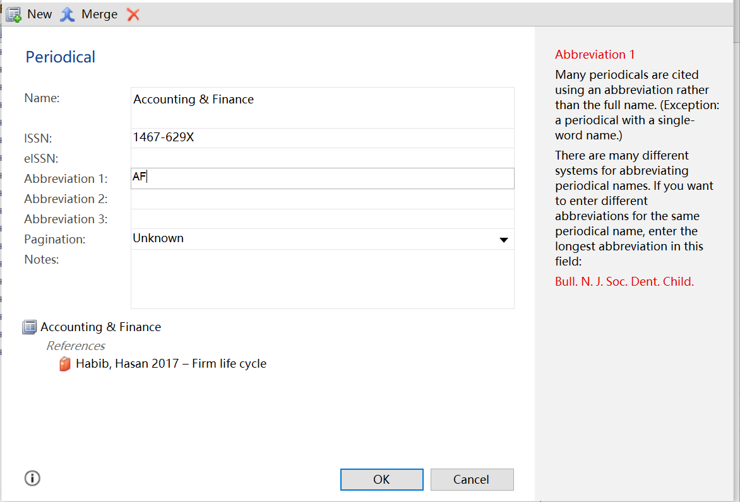This screenshot has height=502, width=740.
Task: Open the Pagination dropdown arrow
Action: tap(503, 240)
